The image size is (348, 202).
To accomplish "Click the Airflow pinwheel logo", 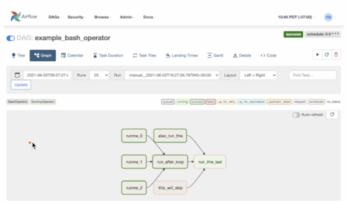I will (x=15, y=17).
